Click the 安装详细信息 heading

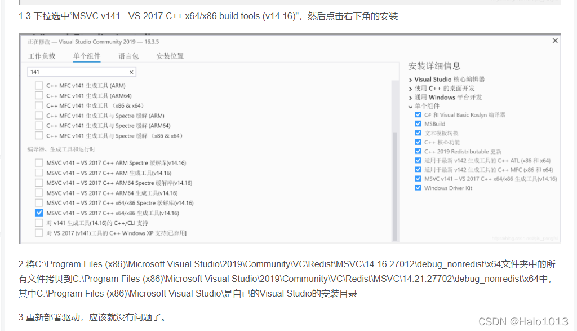(x=434, y=66)
